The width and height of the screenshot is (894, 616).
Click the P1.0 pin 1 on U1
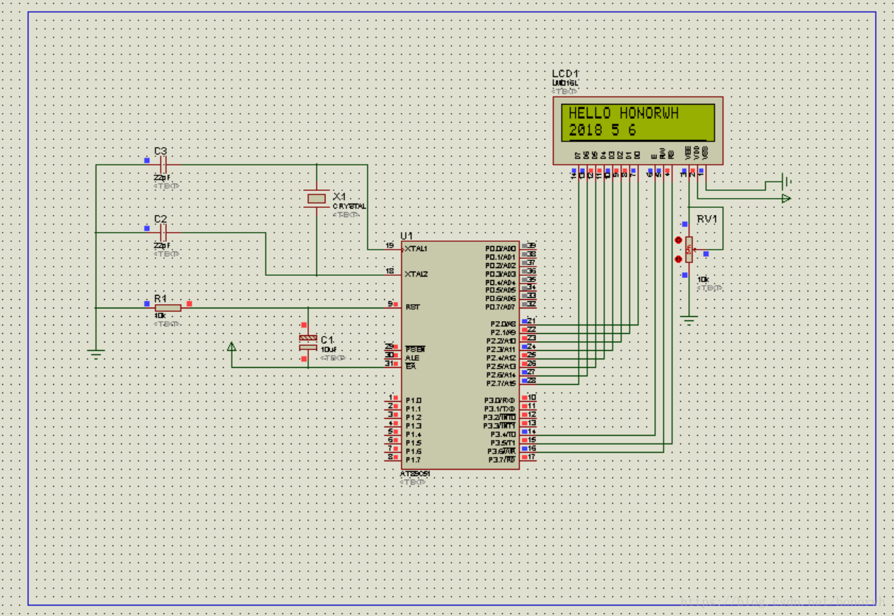393,400
